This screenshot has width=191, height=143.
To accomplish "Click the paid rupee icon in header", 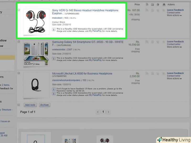I will tap(147, 4).
